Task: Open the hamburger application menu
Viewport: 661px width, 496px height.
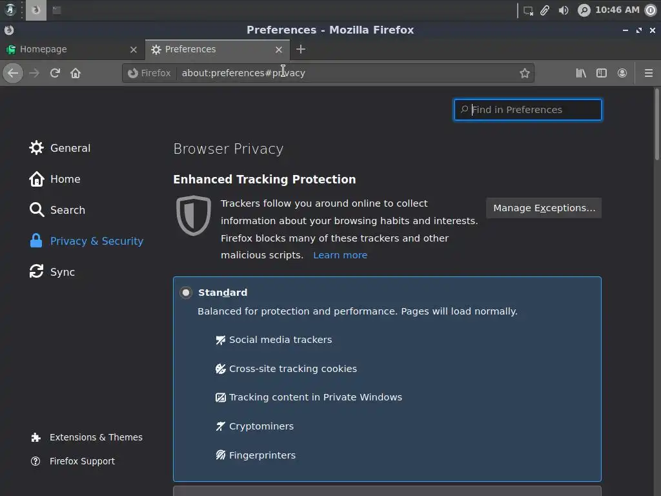Action: [649, 73]
